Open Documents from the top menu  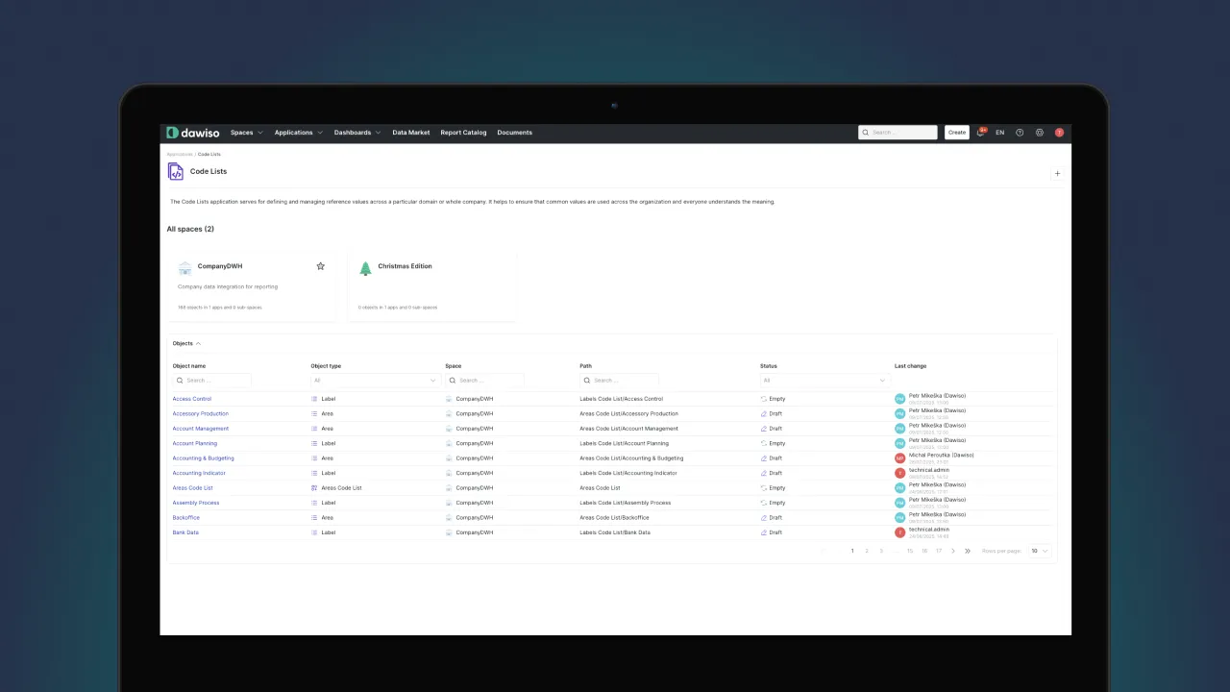pos(515,133)
